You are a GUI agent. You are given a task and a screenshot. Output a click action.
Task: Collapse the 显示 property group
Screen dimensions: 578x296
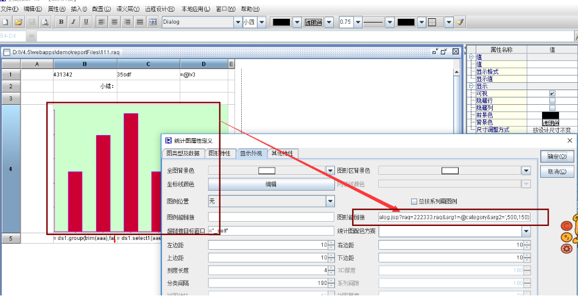[x=471, y=86]
